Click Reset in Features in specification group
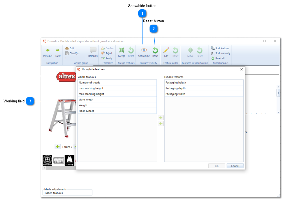 click(200, 52)
